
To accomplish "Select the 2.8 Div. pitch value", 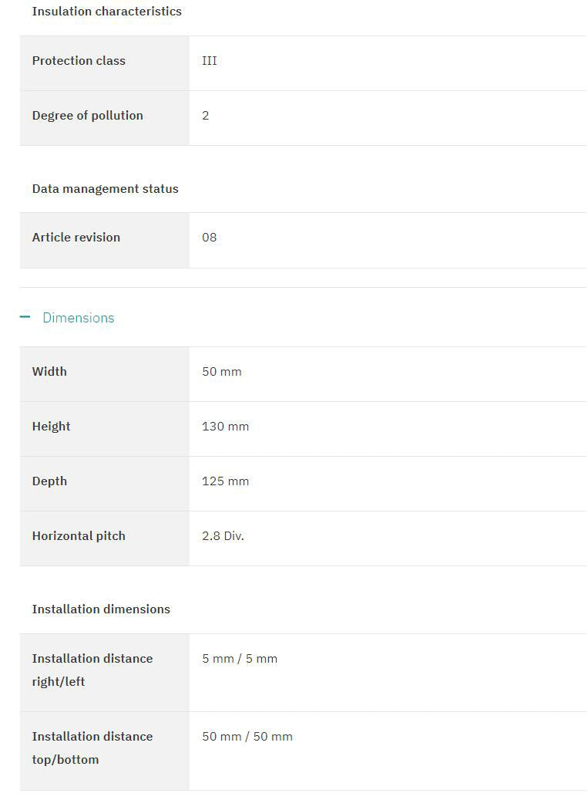I will click(x=223, y=536).
